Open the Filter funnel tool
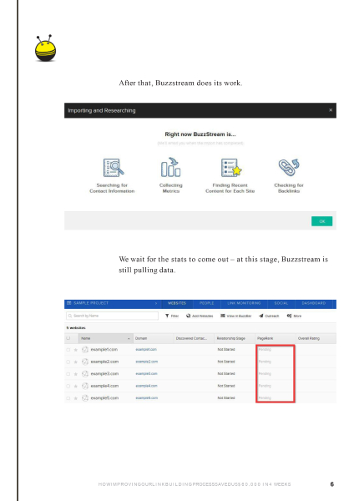 pos(172,316)
